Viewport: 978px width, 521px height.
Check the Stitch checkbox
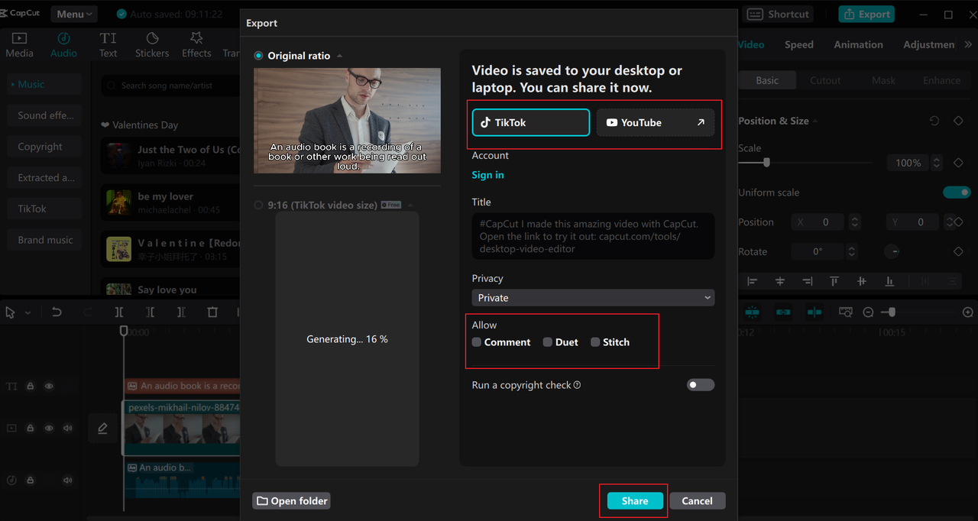(x=595, y=342)
